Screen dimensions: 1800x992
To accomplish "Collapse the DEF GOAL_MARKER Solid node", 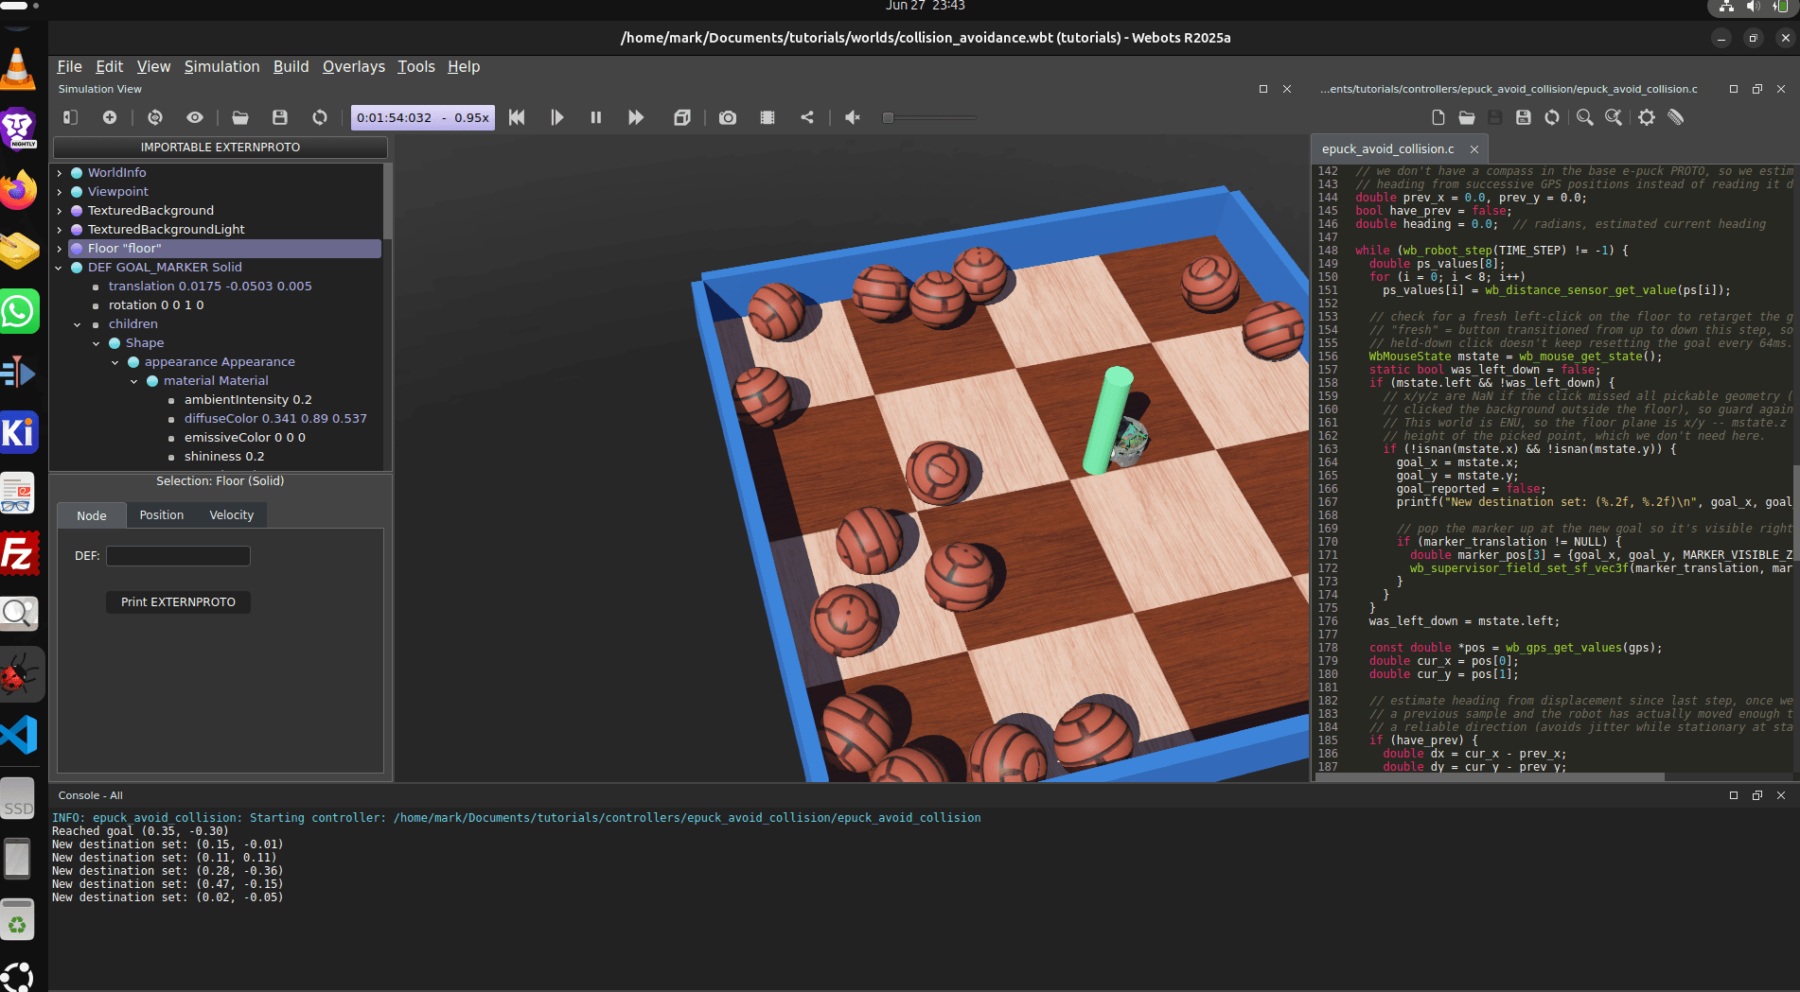I will coord(60,268).
